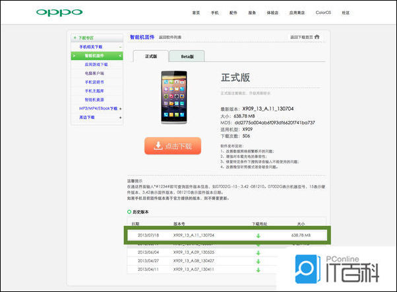Click the 下载地址 column header
Image resolution: width=397 pixels, height=292 pixels.
(x=260, y=224)
